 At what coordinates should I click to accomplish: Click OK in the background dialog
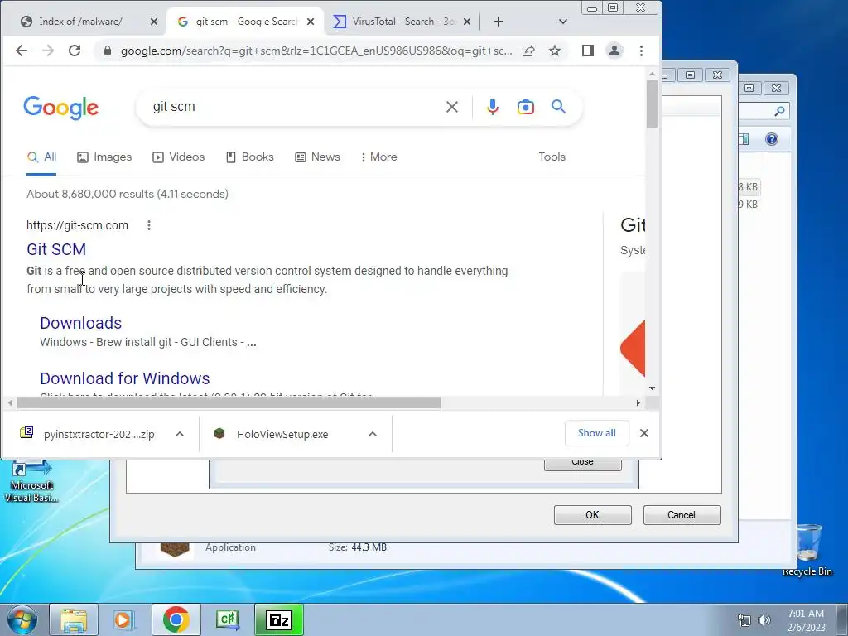(592, 515)
